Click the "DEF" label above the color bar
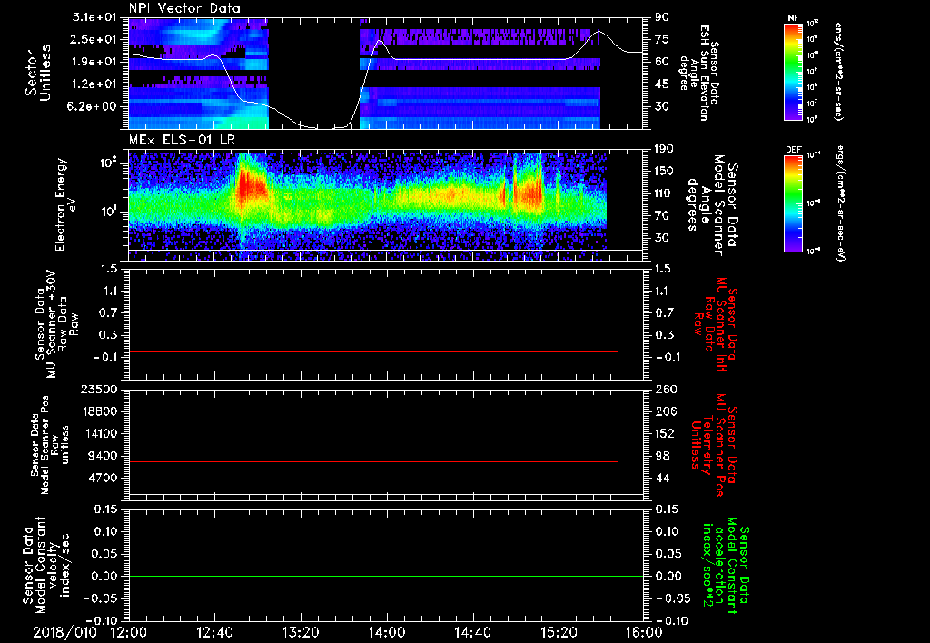Image resolution: width=930 pixels, height=643 pixels. [793, 150]
